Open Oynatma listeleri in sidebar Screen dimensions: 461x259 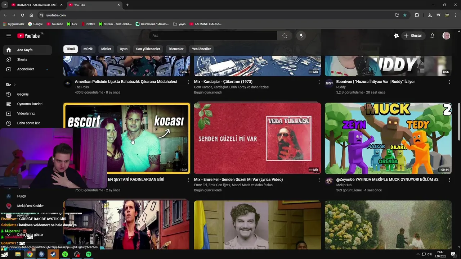click(27, 104)
